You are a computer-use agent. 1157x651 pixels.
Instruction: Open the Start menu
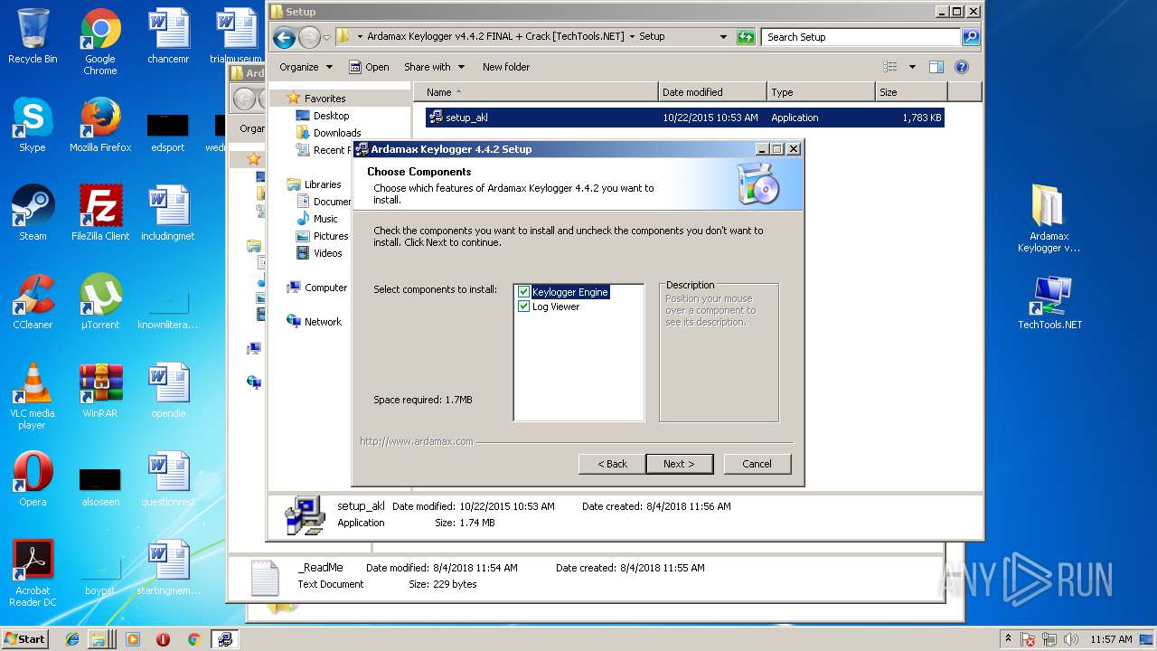click(x=25, y=639)
